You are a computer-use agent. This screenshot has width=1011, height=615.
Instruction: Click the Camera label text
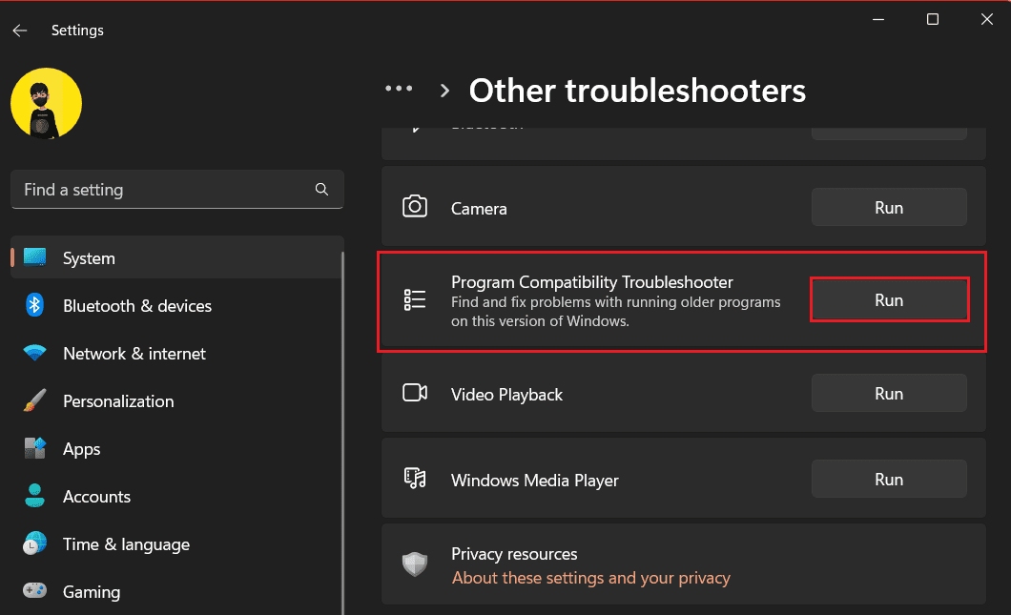pos(479,209)
